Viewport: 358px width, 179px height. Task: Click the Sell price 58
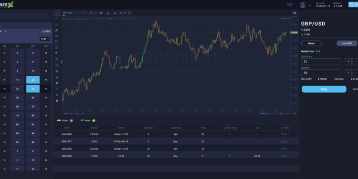coord(17,106)
